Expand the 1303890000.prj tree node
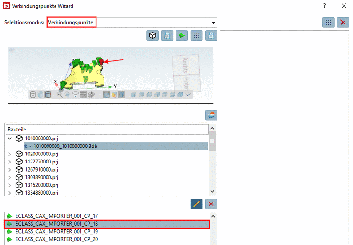 [10, 177]
